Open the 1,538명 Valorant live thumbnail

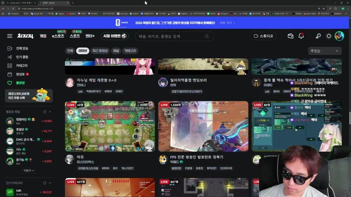(x=203, y=126)
